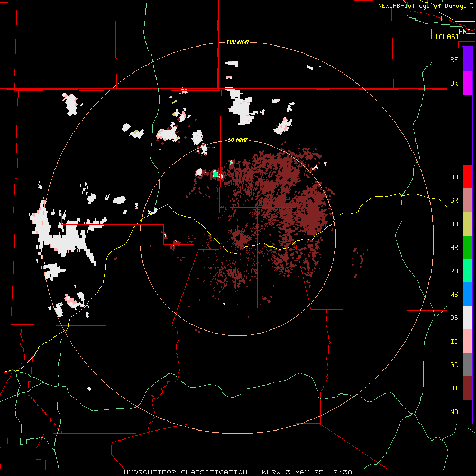Click the magenta UK color swatch

coord(467,83)
